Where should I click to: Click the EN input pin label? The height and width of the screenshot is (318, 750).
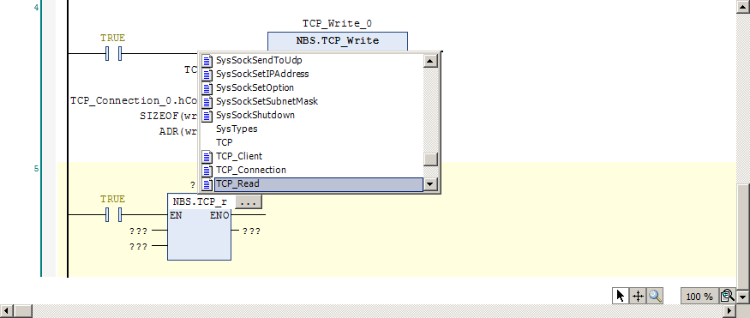point(176,215)
